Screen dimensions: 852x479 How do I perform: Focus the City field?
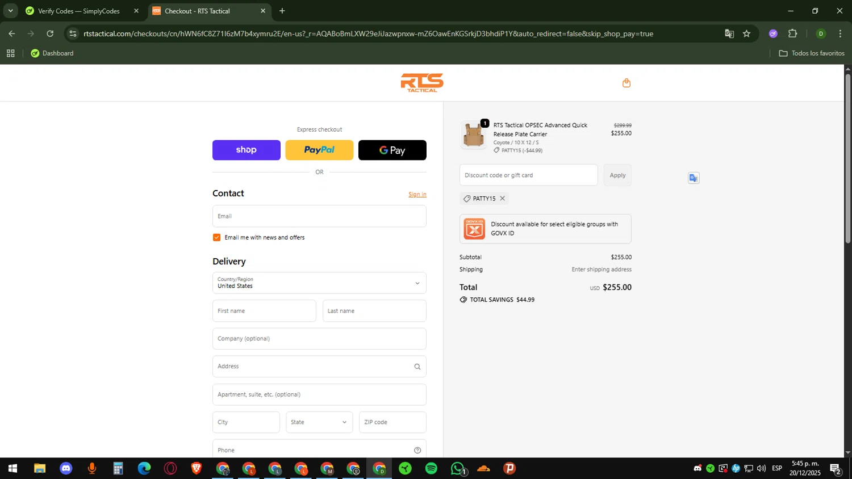point(246,422)
